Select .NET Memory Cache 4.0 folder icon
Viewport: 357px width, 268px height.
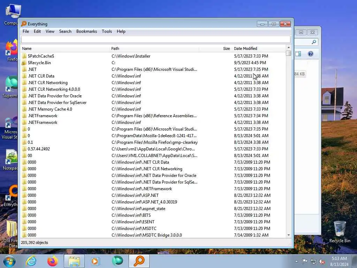click(24, 109)
